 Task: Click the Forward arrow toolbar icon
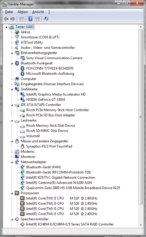(x=13, y=19)
